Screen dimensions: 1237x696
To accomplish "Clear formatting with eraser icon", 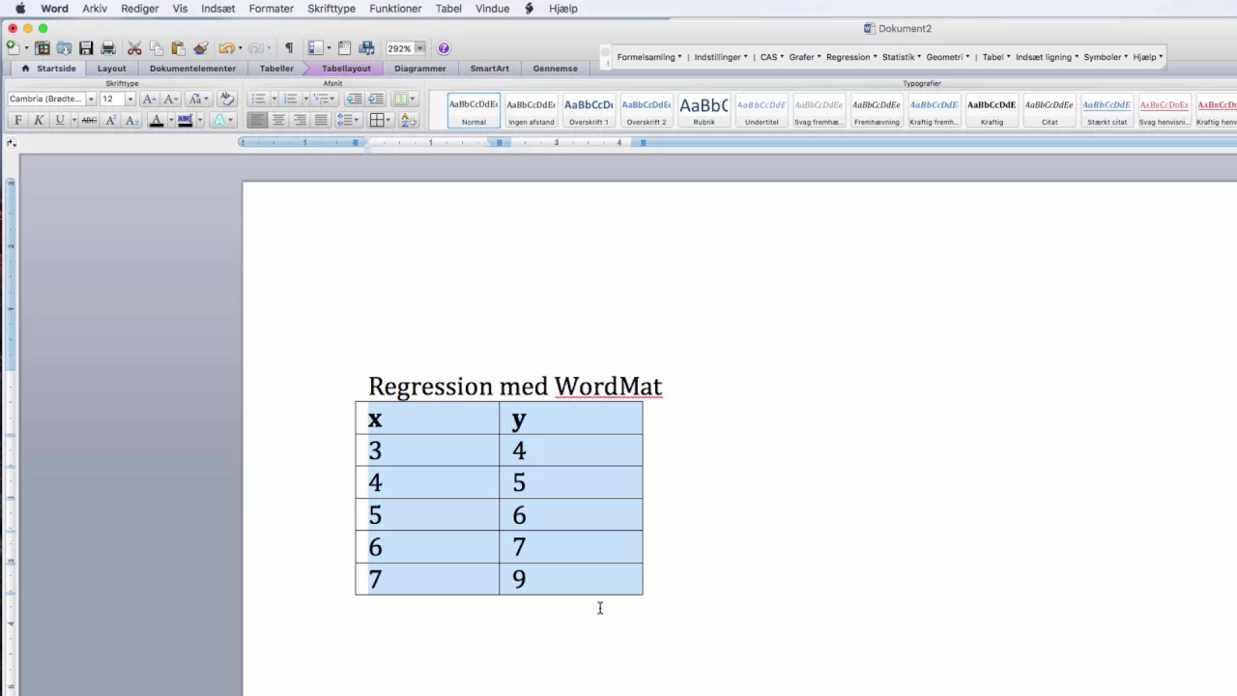I will pyautogui.click(x=227, y=99).
